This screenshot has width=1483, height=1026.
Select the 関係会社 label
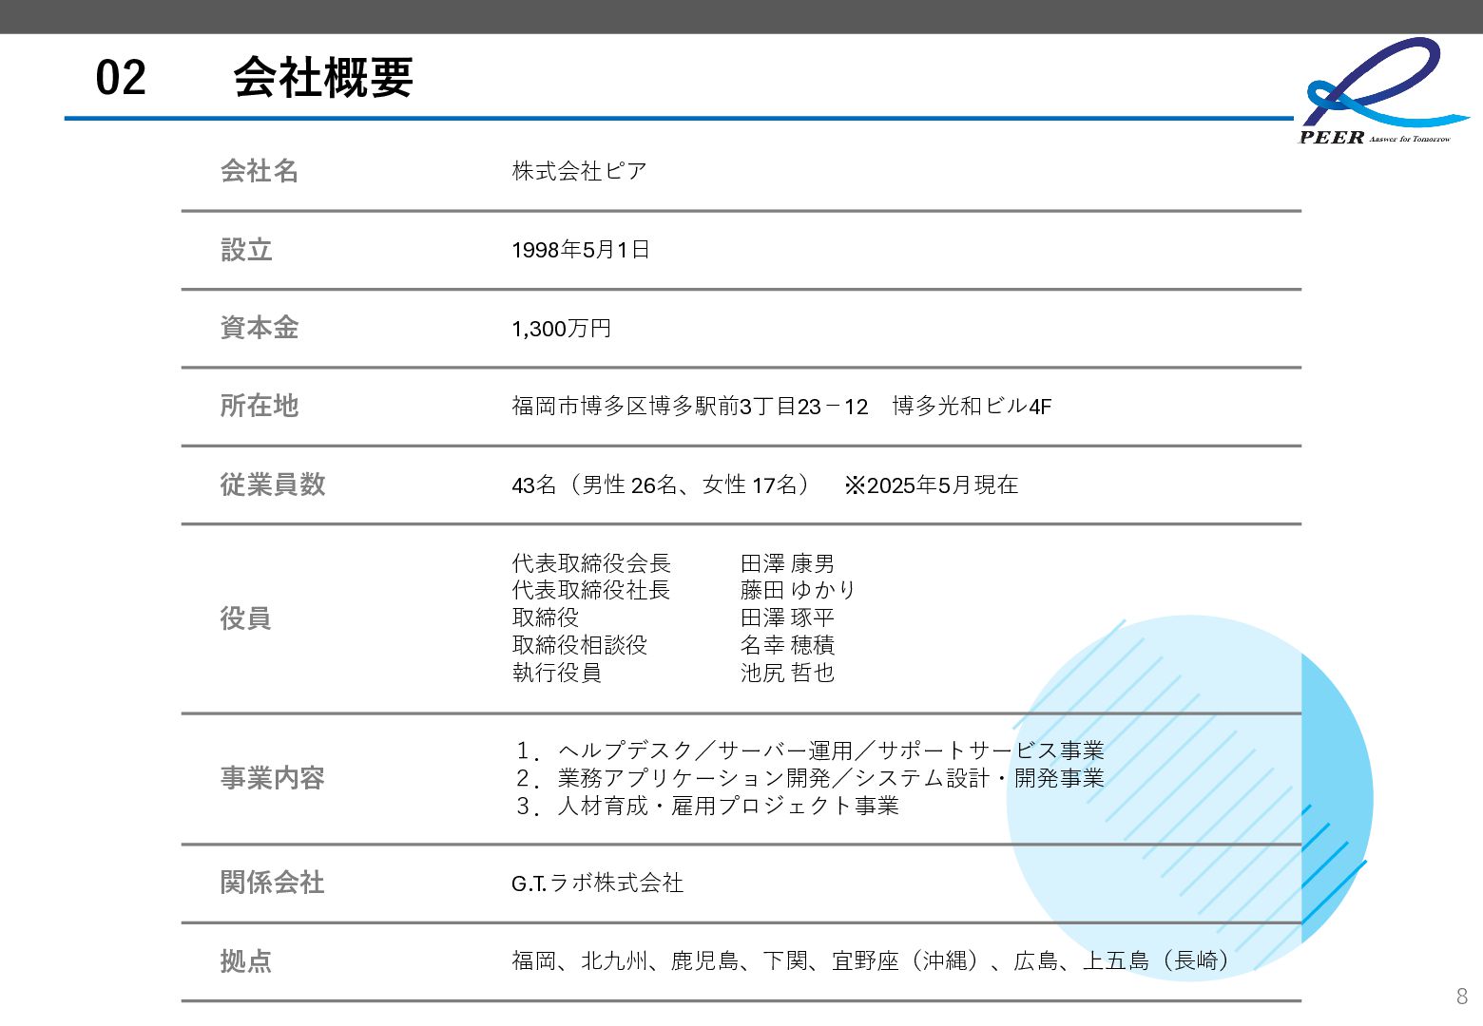[x=273, y=883]
